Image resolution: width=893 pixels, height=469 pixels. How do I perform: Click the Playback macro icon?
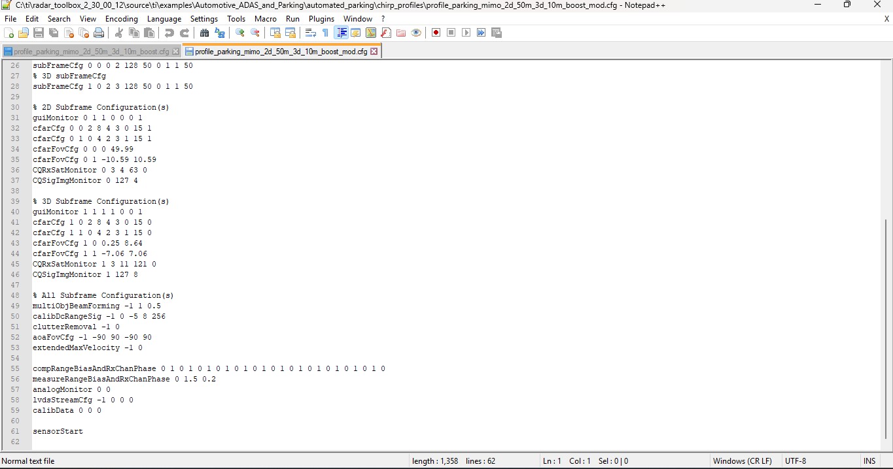pos(466,33)
